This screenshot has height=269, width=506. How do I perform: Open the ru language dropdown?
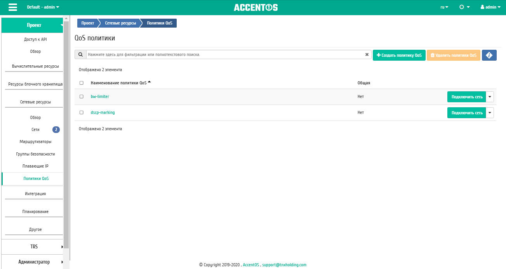pos(445,7)
